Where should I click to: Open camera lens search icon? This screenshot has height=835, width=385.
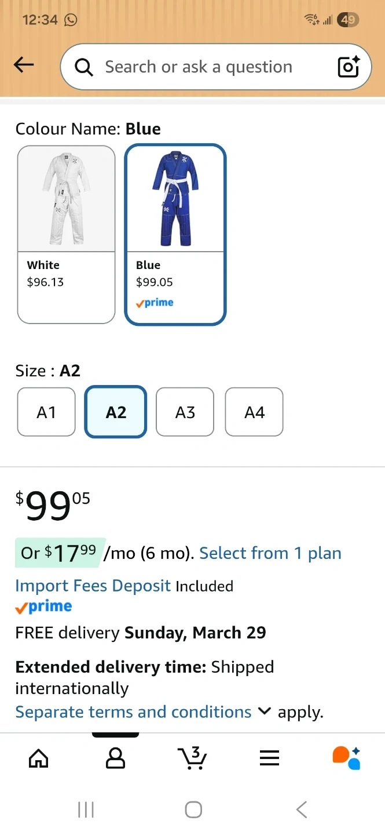pos(349,67)
